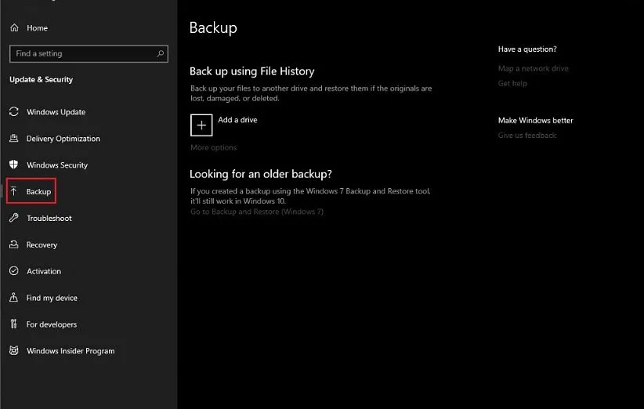Click the Activation checkmark icon

pos(14,272)
